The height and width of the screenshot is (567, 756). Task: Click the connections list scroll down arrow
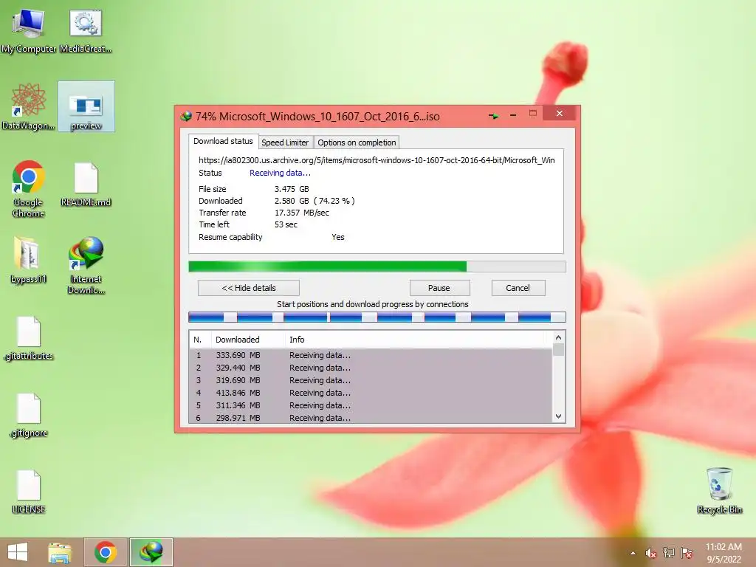click(x=558, y=416)
